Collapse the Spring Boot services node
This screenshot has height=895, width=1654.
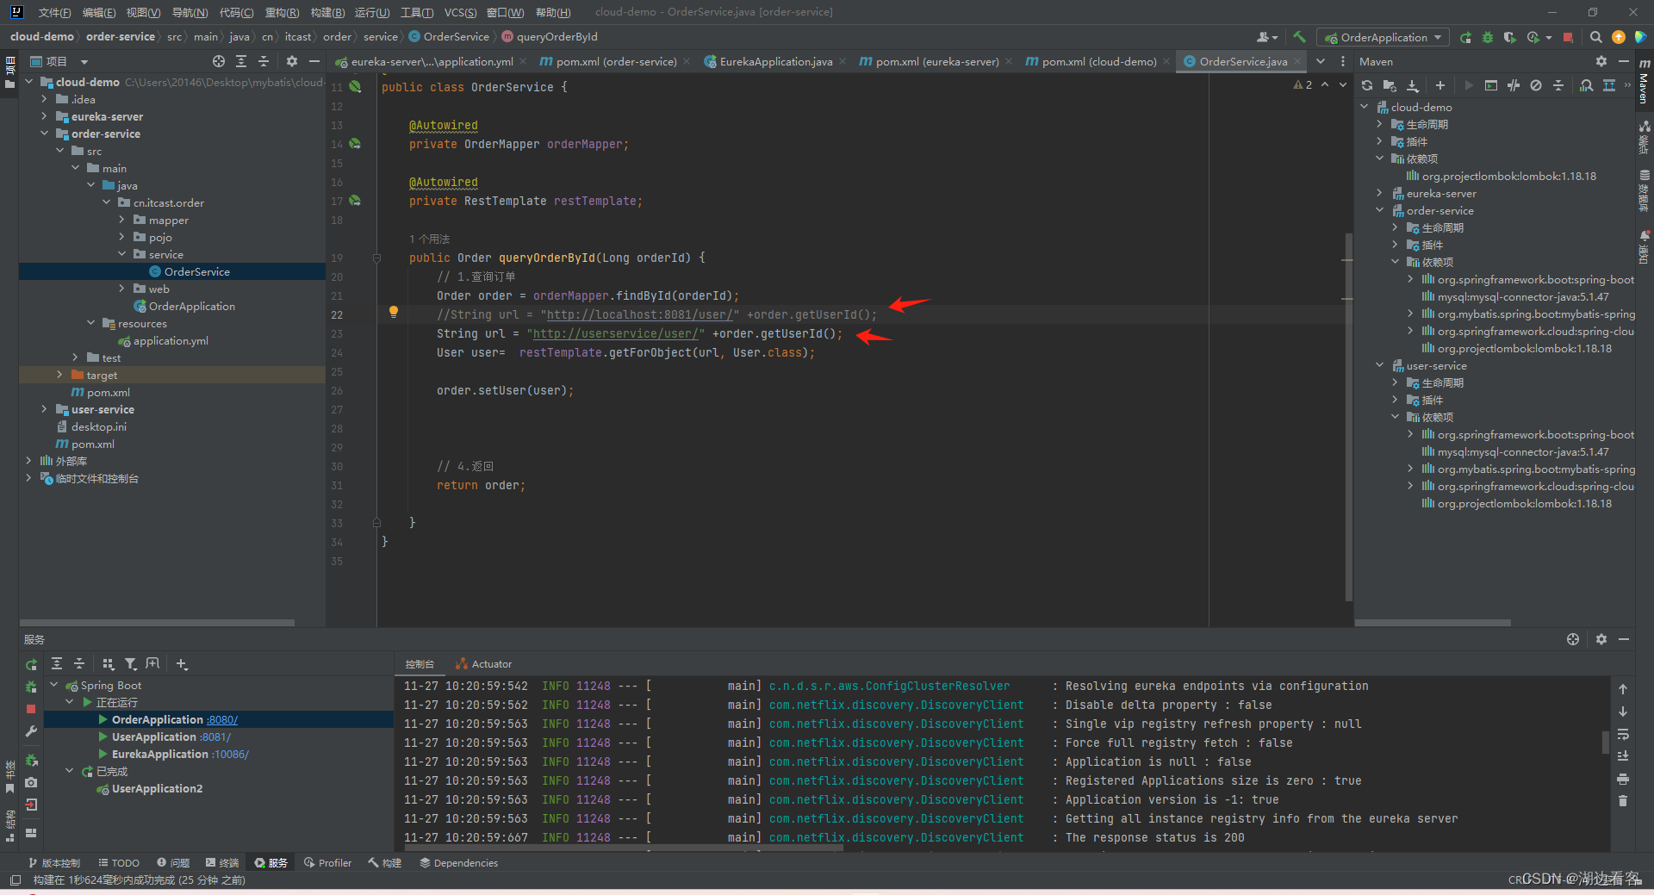click(x=54, y=685)
